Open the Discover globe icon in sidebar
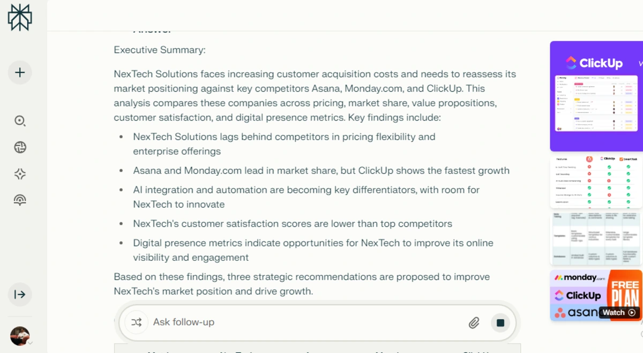Screen dimensions: 643x353 pos(20,147)
